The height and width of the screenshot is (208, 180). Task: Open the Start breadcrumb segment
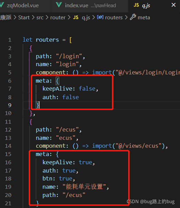pyautogui.click(x=24, y=18)
